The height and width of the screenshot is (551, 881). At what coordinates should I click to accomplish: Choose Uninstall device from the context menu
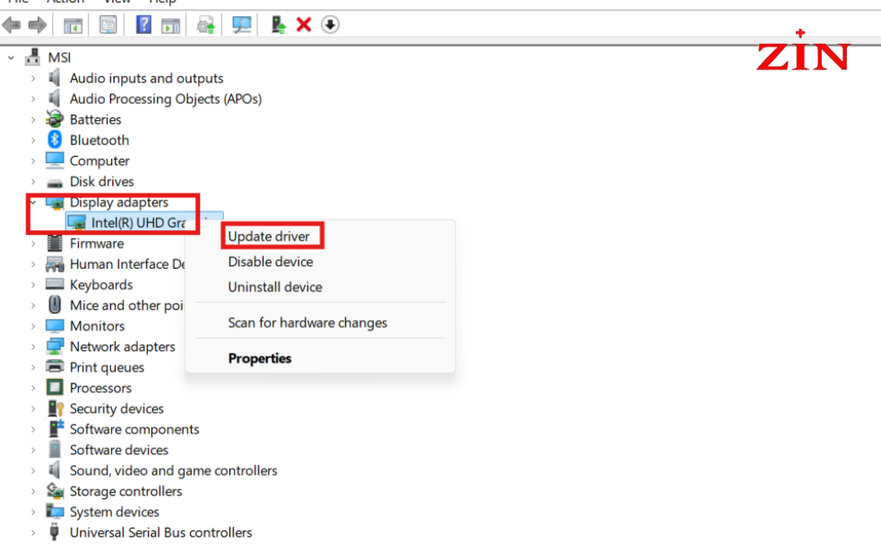pyautogui.click(x=275, y=287)
